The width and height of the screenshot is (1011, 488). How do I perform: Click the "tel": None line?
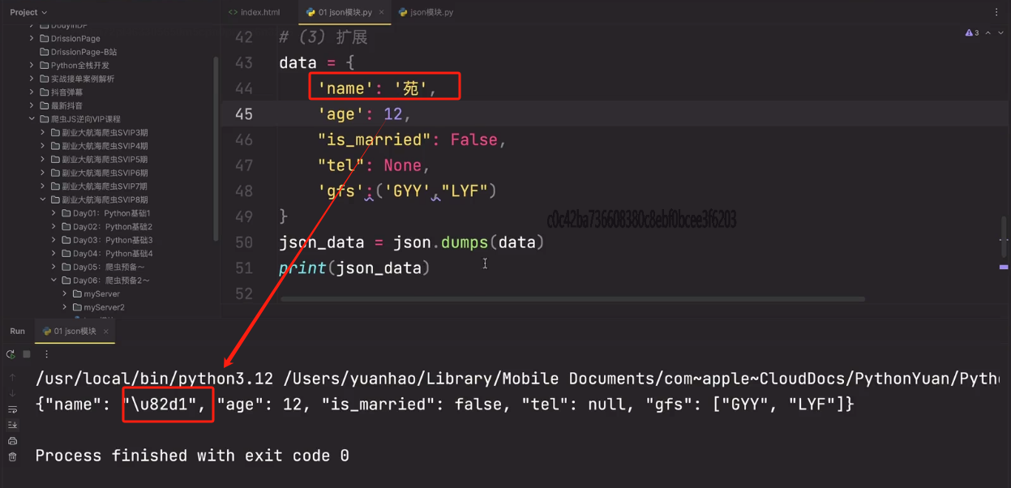374,165
